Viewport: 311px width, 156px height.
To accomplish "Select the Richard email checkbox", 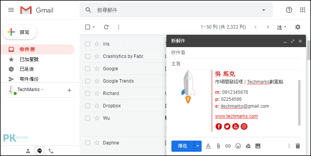I will [88, 93].
